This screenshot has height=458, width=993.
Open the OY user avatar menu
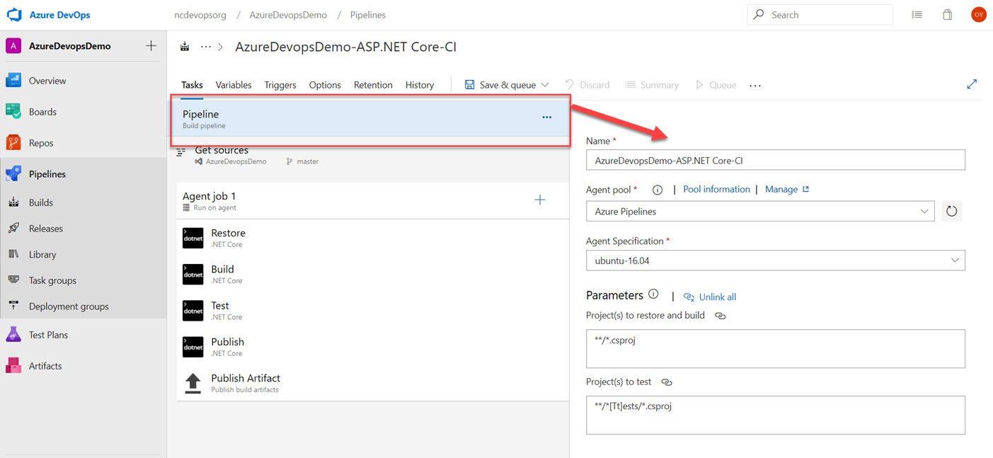pos(978,14)
